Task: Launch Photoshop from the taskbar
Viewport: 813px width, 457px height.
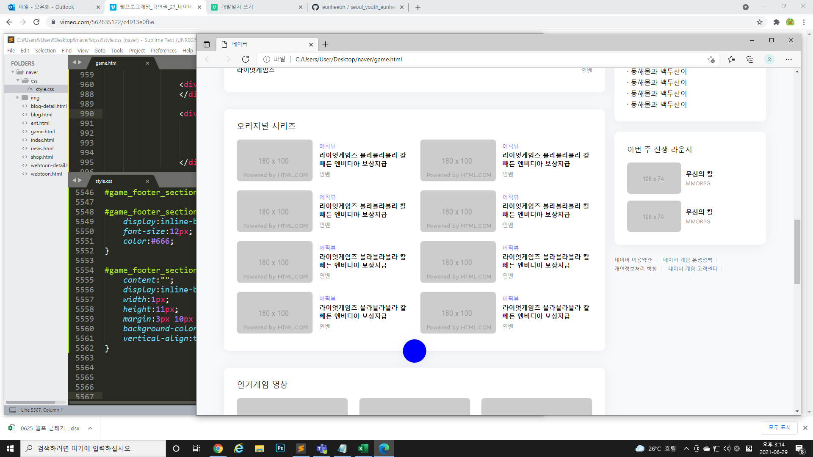Action: point(280,449)
